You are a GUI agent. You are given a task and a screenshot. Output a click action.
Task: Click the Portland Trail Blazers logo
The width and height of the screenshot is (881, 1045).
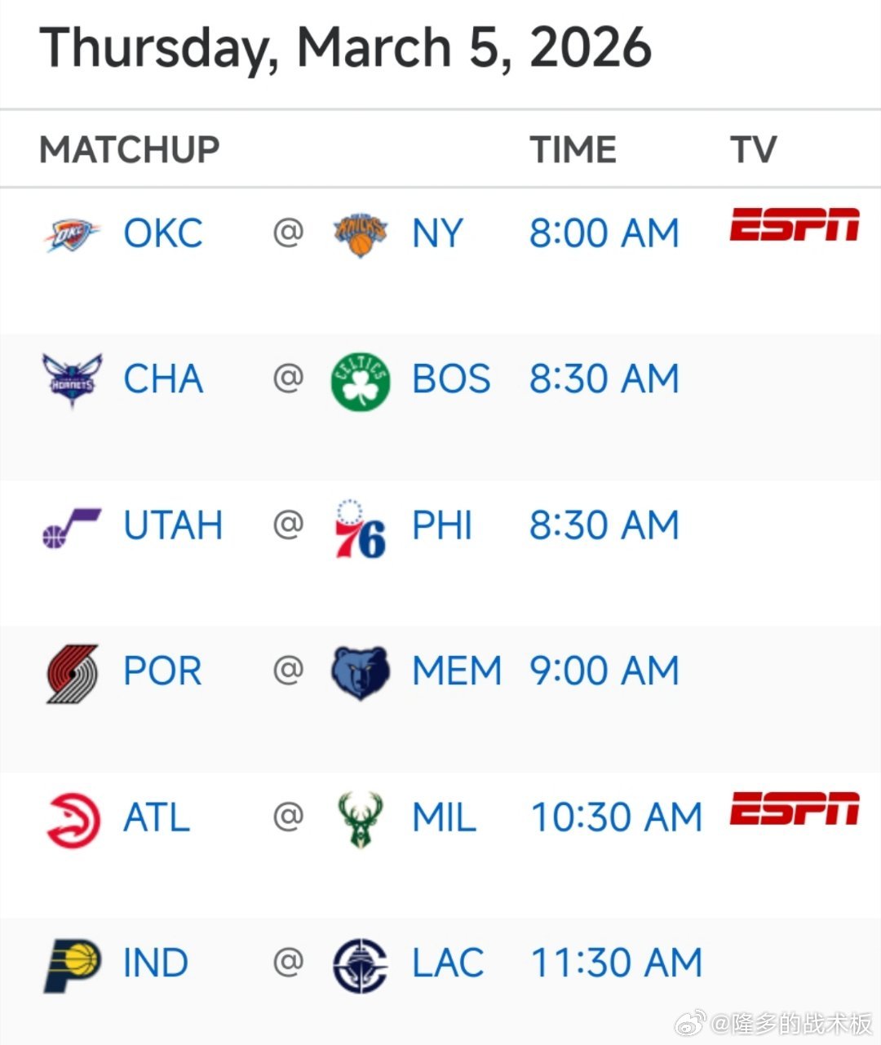(72, 674)
